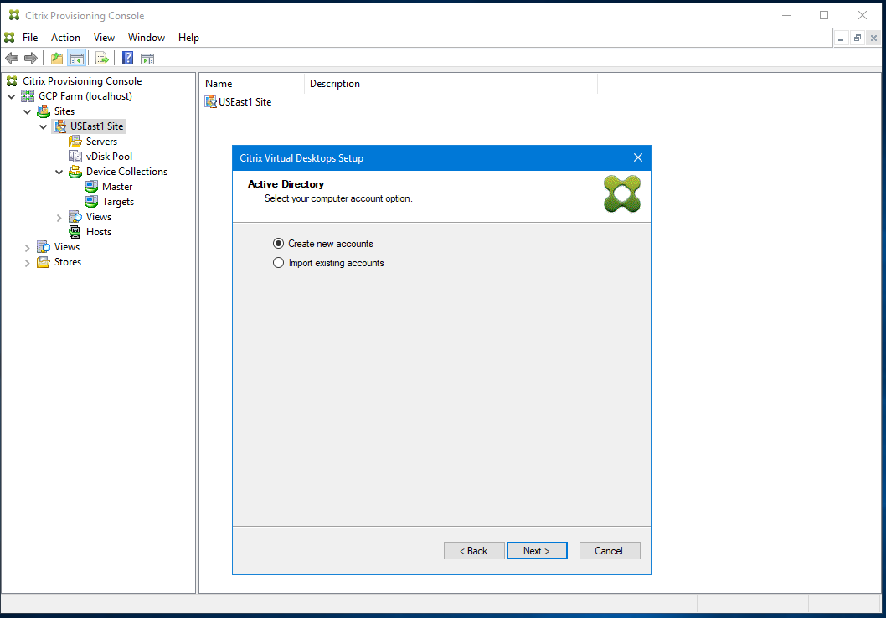Click the Views icon under USEast1 Site
886x618 pixels.
click(75, 217)
